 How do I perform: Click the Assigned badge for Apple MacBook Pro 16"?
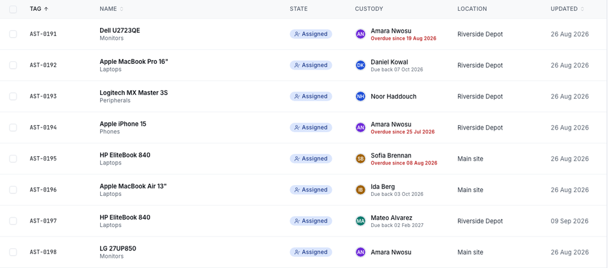311,65
